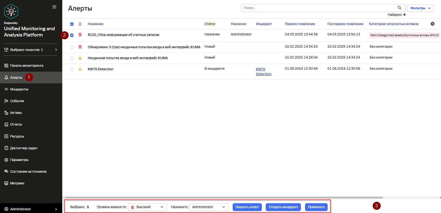Image resolution: width=441 pixels, height=213 pixels.
Task: Click the Состояние источников icon
Action: coord(6,172)
